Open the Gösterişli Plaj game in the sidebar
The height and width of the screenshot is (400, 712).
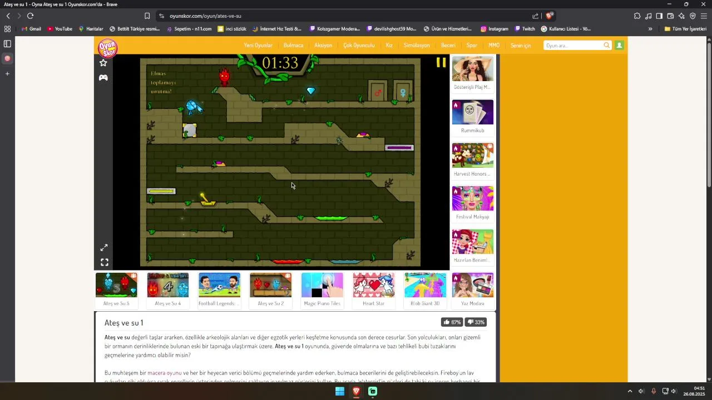pyautogui.click(x=473, y=73)
